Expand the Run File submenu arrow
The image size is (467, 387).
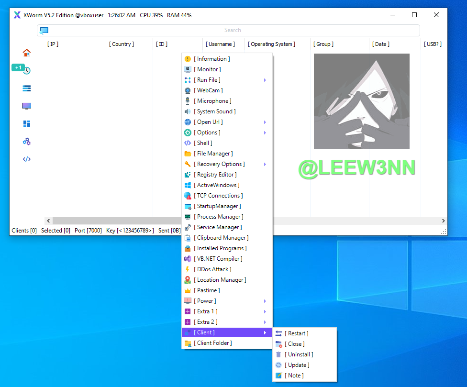coord(265,80)
